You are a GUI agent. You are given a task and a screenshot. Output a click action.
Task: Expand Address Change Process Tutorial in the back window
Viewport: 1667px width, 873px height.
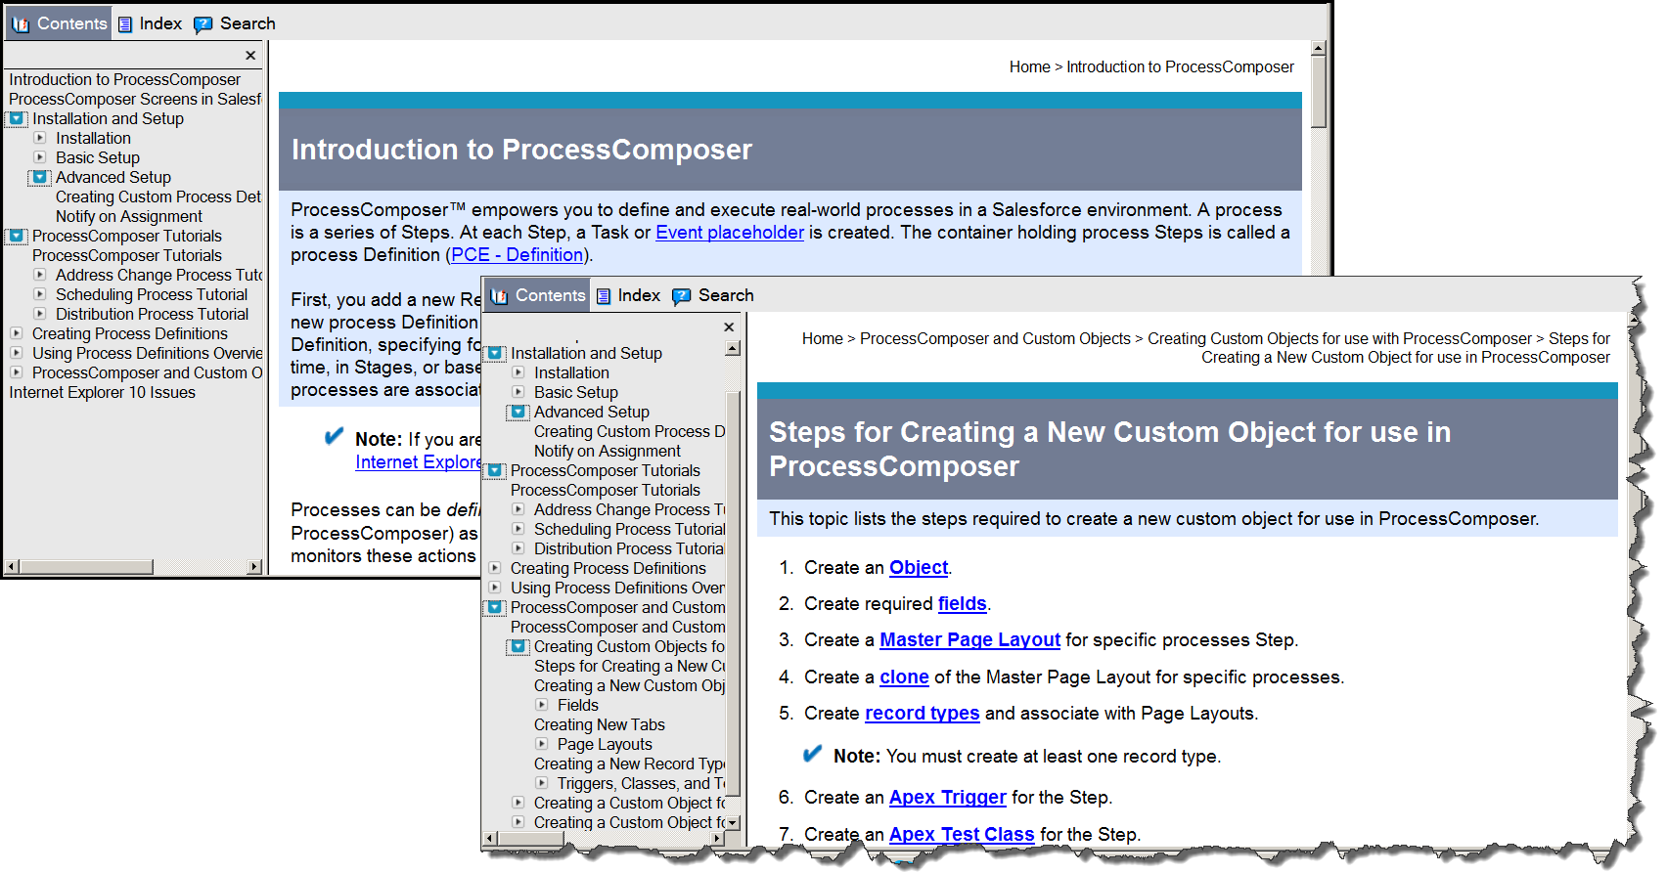40,275
